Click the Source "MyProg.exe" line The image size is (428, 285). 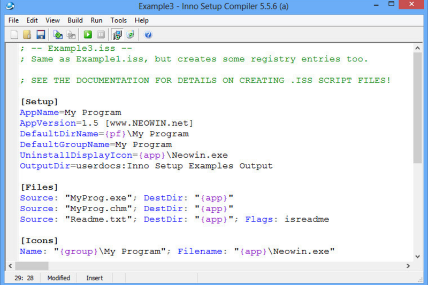tap(127, 198)
